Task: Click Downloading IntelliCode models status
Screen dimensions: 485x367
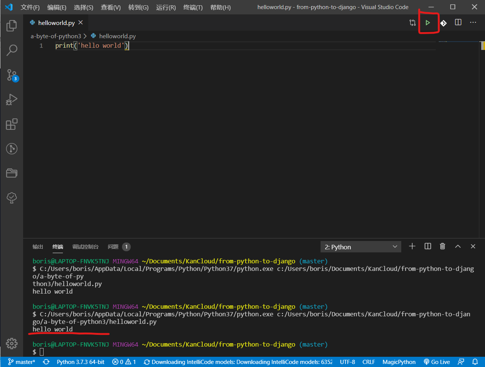Action: pos(238,362)
